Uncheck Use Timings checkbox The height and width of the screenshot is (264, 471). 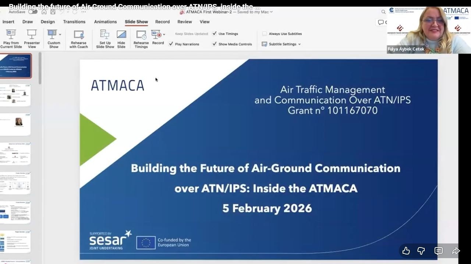click(x=215, y=33)
